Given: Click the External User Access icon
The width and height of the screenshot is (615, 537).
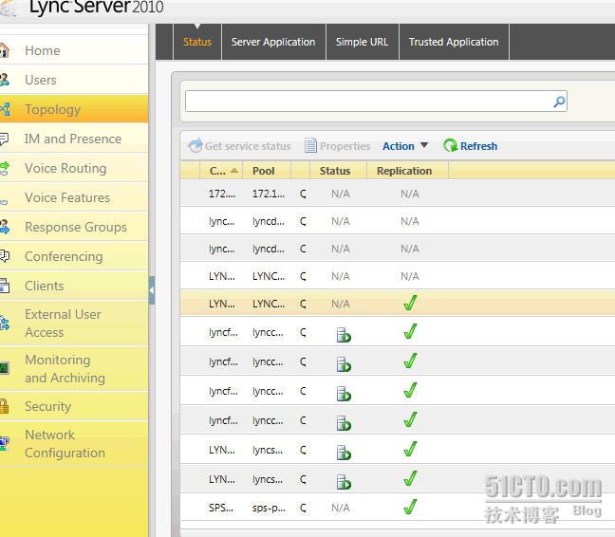Looking at the screenshot, I should (5, 323).
